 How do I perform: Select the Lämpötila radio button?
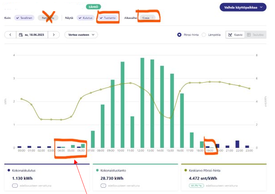(204, 35)
